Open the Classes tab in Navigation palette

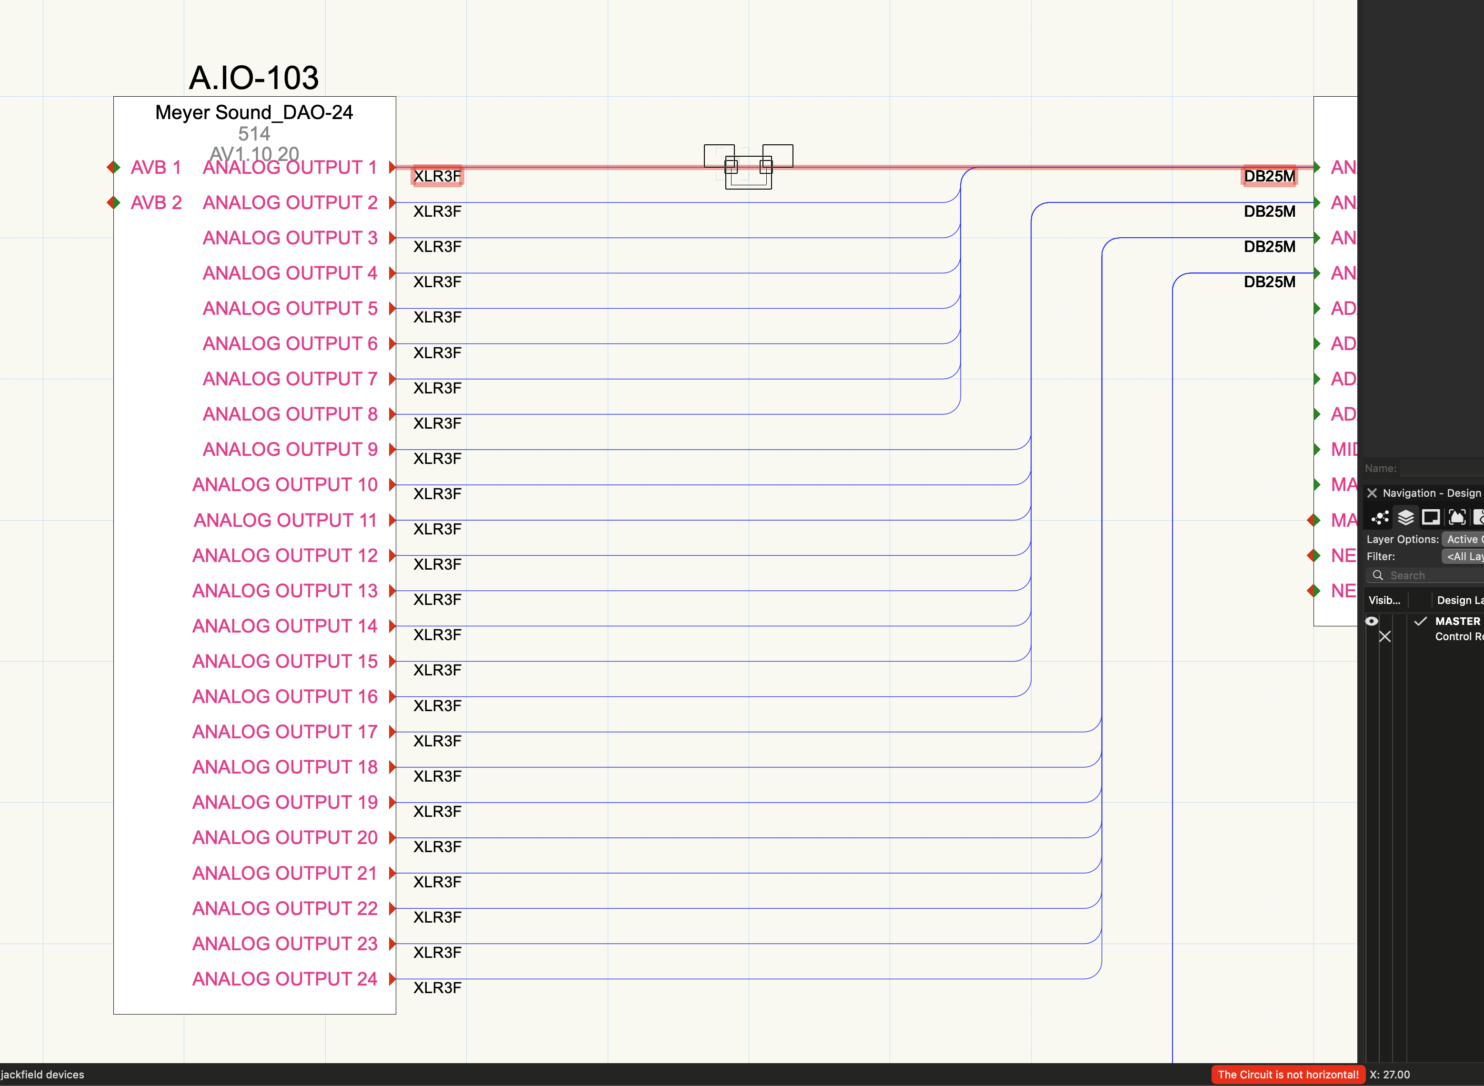point(1380,518)
